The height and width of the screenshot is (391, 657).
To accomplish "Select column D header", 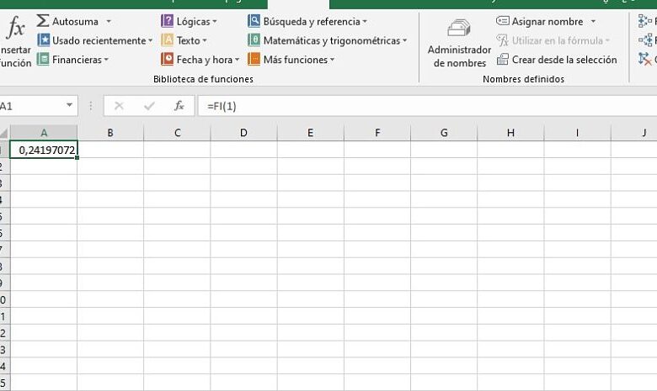I will (243, 133).
